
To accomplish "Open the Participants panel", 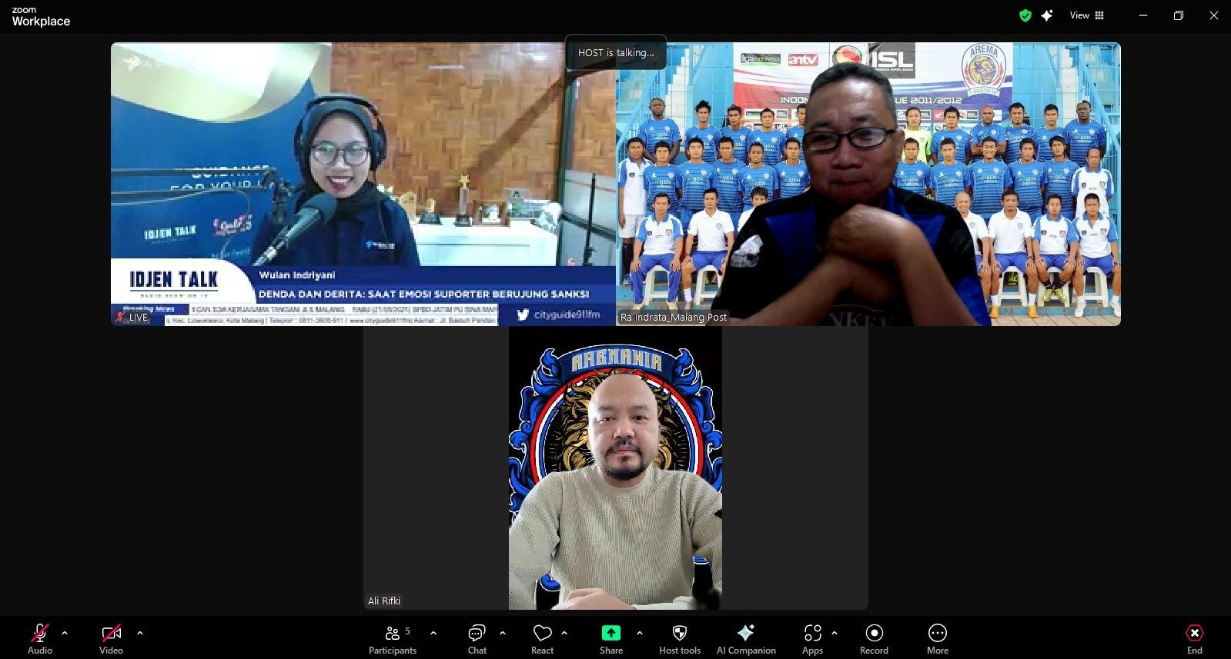I will click(393, 639).
